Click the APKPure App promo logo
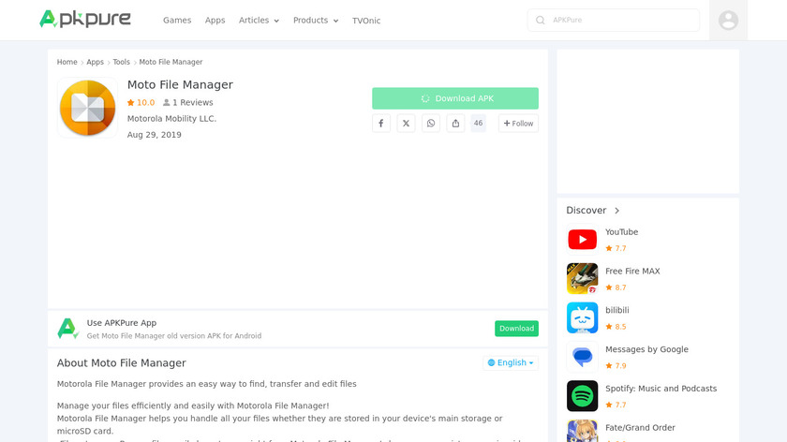The width and height of the screenshot is (787, 442). tap(67, 329)
